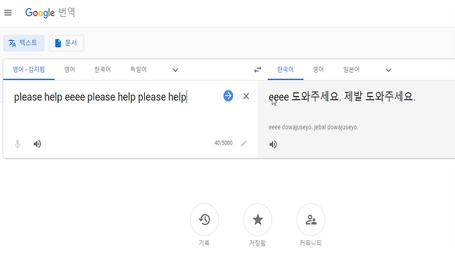Expand the source language list chevron
Image resolution: width=455 pixels, height=255 pixels.
(x=175, y=70)
